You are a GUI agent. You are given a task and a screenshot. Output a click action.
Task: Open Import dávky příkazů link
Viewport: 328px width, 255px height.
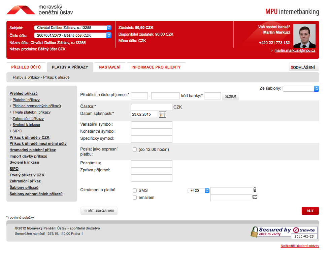click(28, 156)
